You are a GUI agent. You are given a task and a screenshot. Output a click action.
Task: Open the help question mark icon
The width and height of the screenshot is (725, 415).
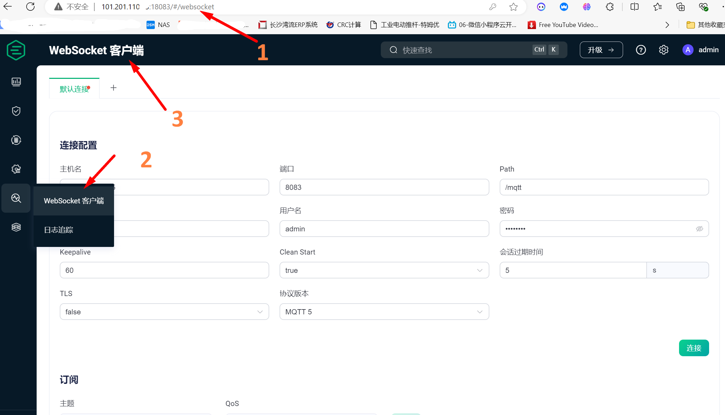(641, 50)
